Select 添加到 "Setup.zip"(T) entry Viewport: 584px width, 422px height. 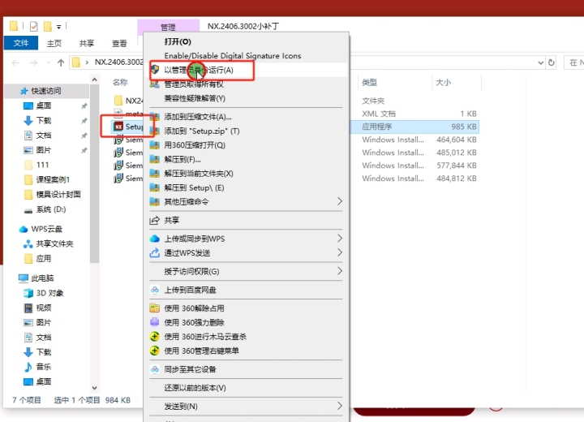202,131
